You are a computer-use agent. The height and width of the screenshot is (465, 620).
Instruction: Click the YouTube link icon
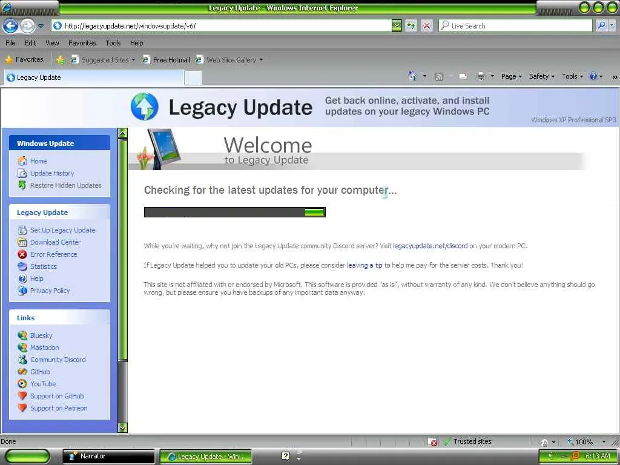22,384
